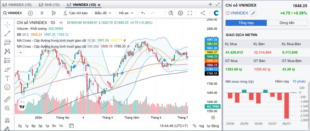Image resolution: width=310 pixels, height=131 pixels.
Task: Enter fullscreen chart mode
Action: click(190, 13)
